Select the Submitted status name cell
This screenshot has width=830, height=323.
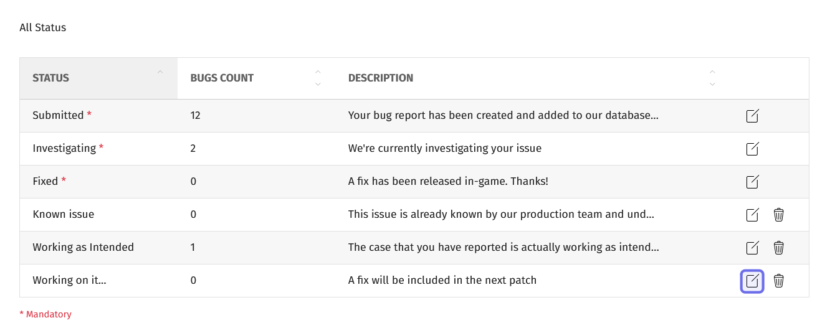[98, 116]
